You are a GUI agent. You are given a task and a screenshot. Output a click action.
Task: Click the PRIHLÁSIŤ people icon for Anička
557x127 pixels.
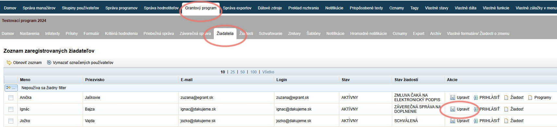click(x=476, y=98)
